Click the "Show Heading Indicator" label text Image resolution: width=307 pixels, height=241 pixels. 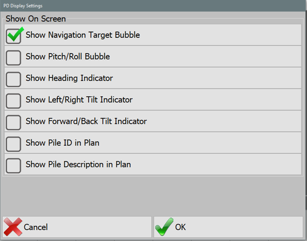pyautogui.click(x=69, y=78)
